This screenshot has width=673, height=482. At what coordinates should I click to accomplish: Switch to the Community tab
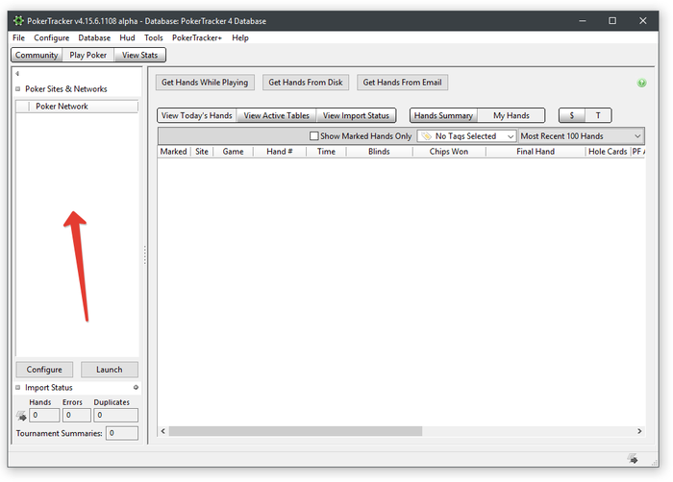click(x=37, y=55)
